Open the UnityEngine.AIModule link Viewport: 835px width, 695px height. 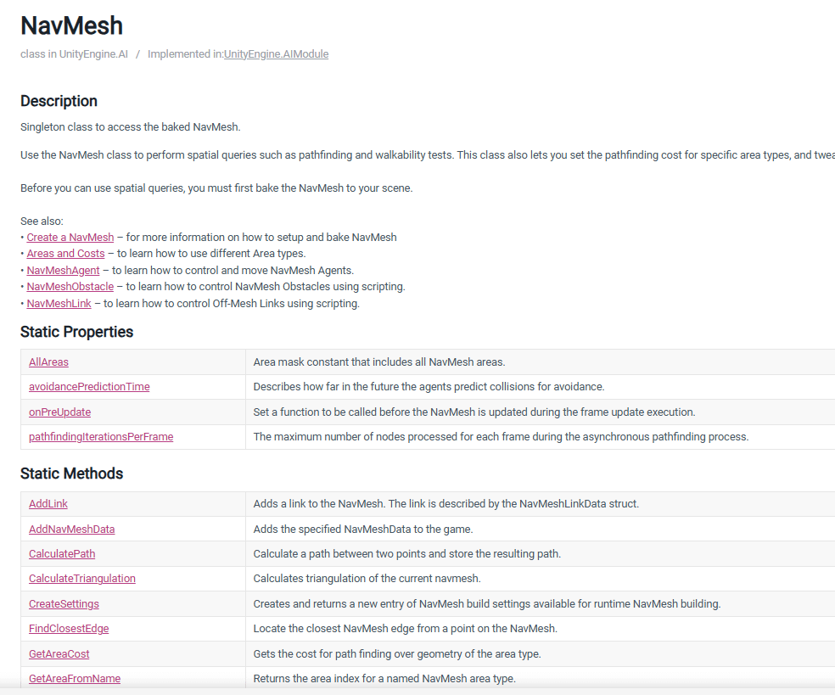(276, 54)
